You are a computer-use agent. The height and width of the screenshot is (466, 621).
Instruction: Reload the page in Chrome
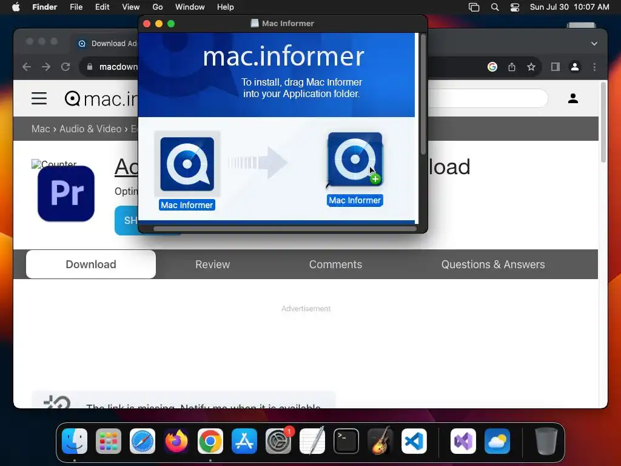(65, 67)
